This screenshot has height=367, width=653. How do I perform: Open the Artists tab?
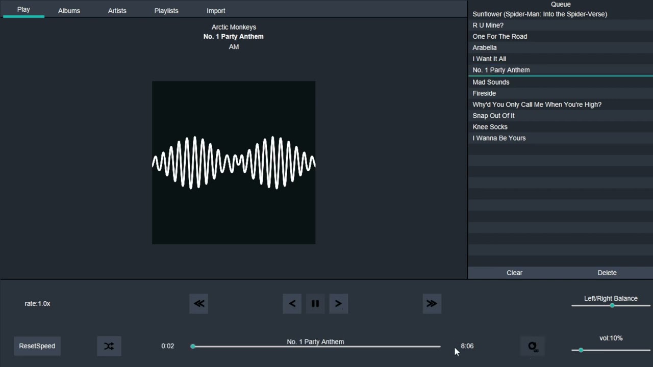[x=117, y=11]
